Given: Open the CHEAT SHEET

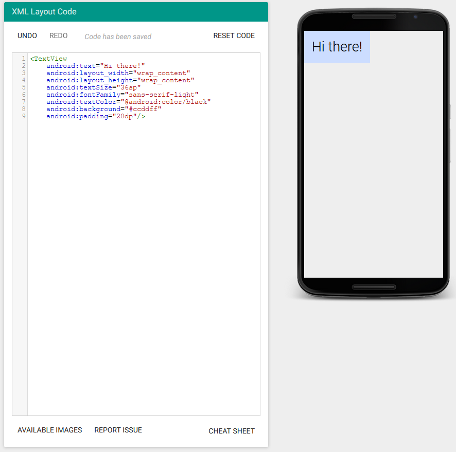Looking at the screenshot, I should click(x=231, y=431).
